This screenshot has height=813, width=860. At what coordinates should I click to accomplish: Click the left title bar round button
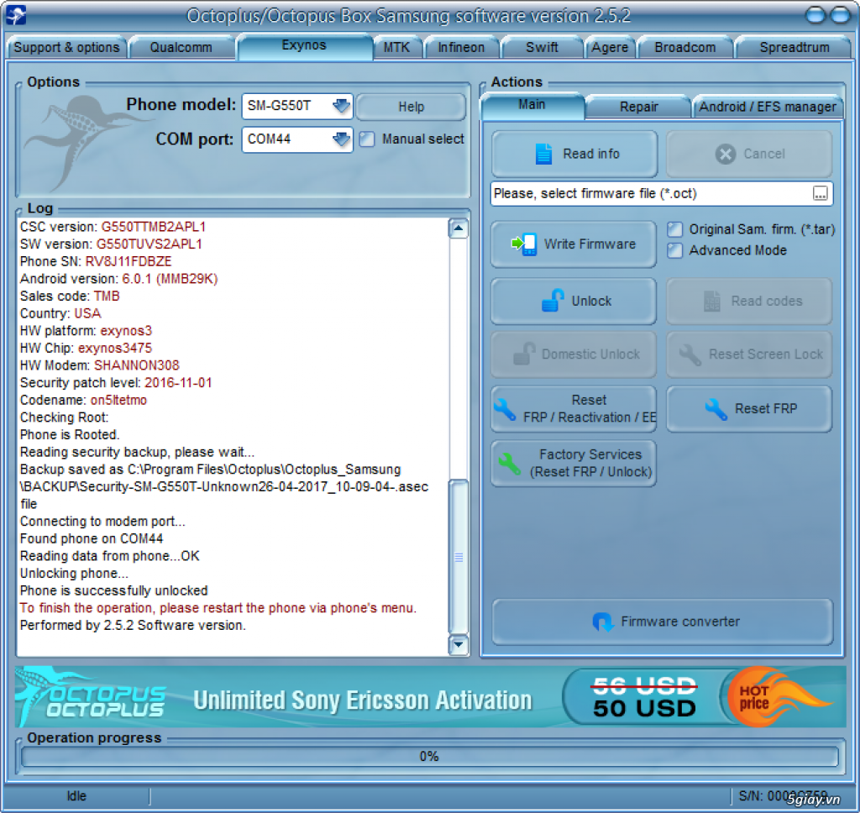815,15
